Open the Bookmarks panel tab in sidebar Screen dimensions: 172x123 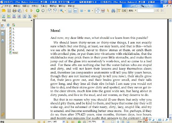click(x=3, y=26)
